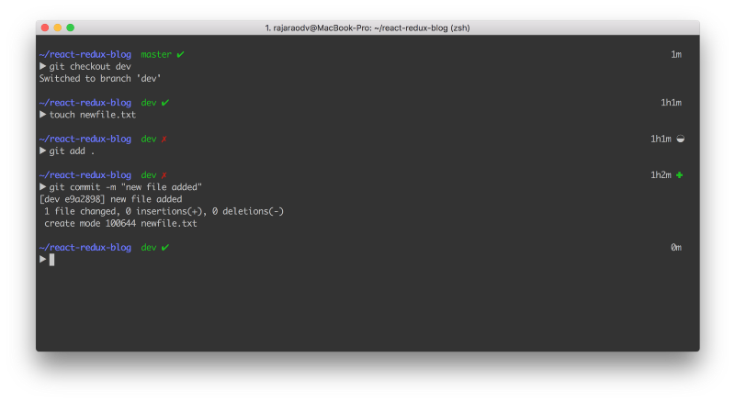
Task: Click the '0m' time indicator at right
Action: point(676,248)
